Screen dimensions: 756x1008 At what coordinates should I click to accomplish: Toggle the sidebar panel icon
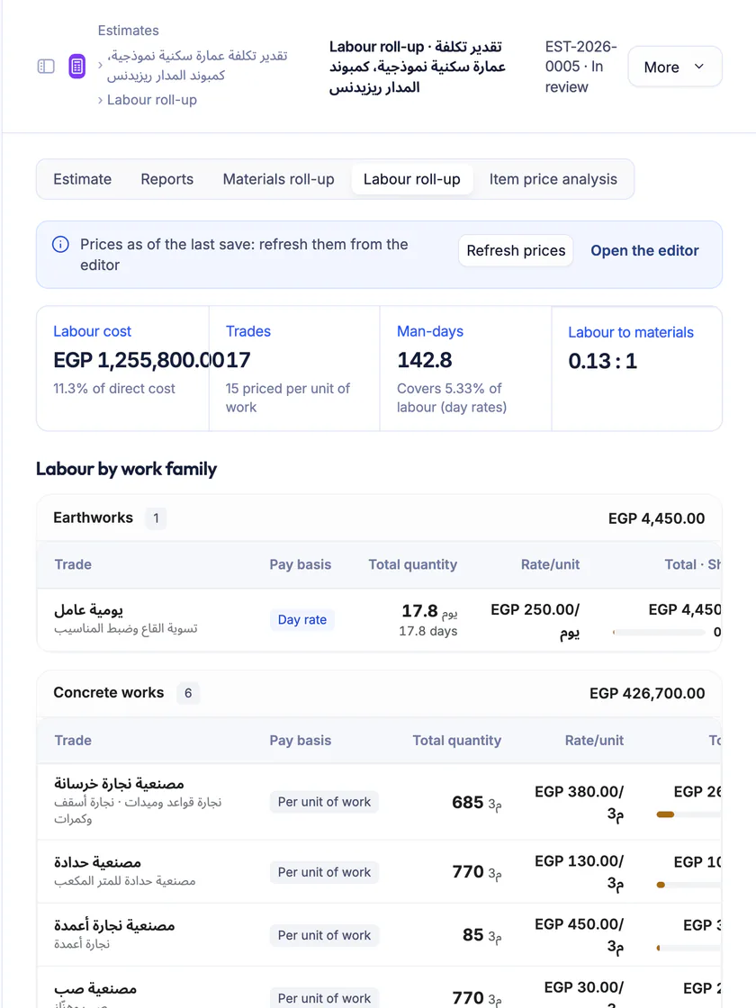46,67
